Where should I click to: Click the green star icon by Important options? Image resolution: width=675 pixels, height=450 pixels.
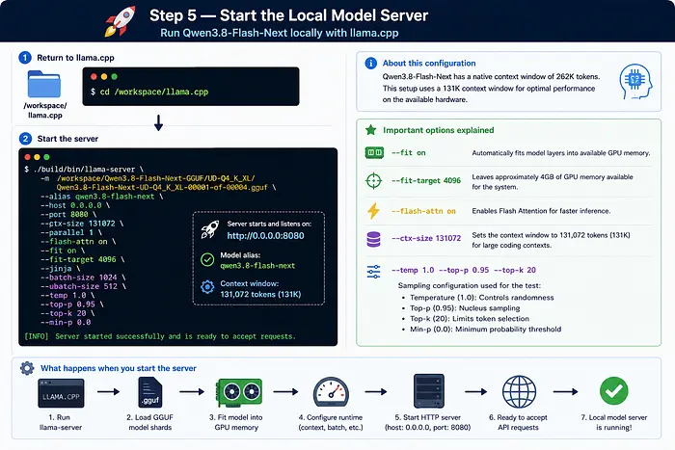tap(370, 130)
